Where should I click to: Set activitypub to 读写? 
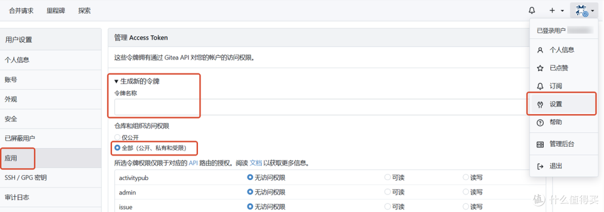coord(465,178)
